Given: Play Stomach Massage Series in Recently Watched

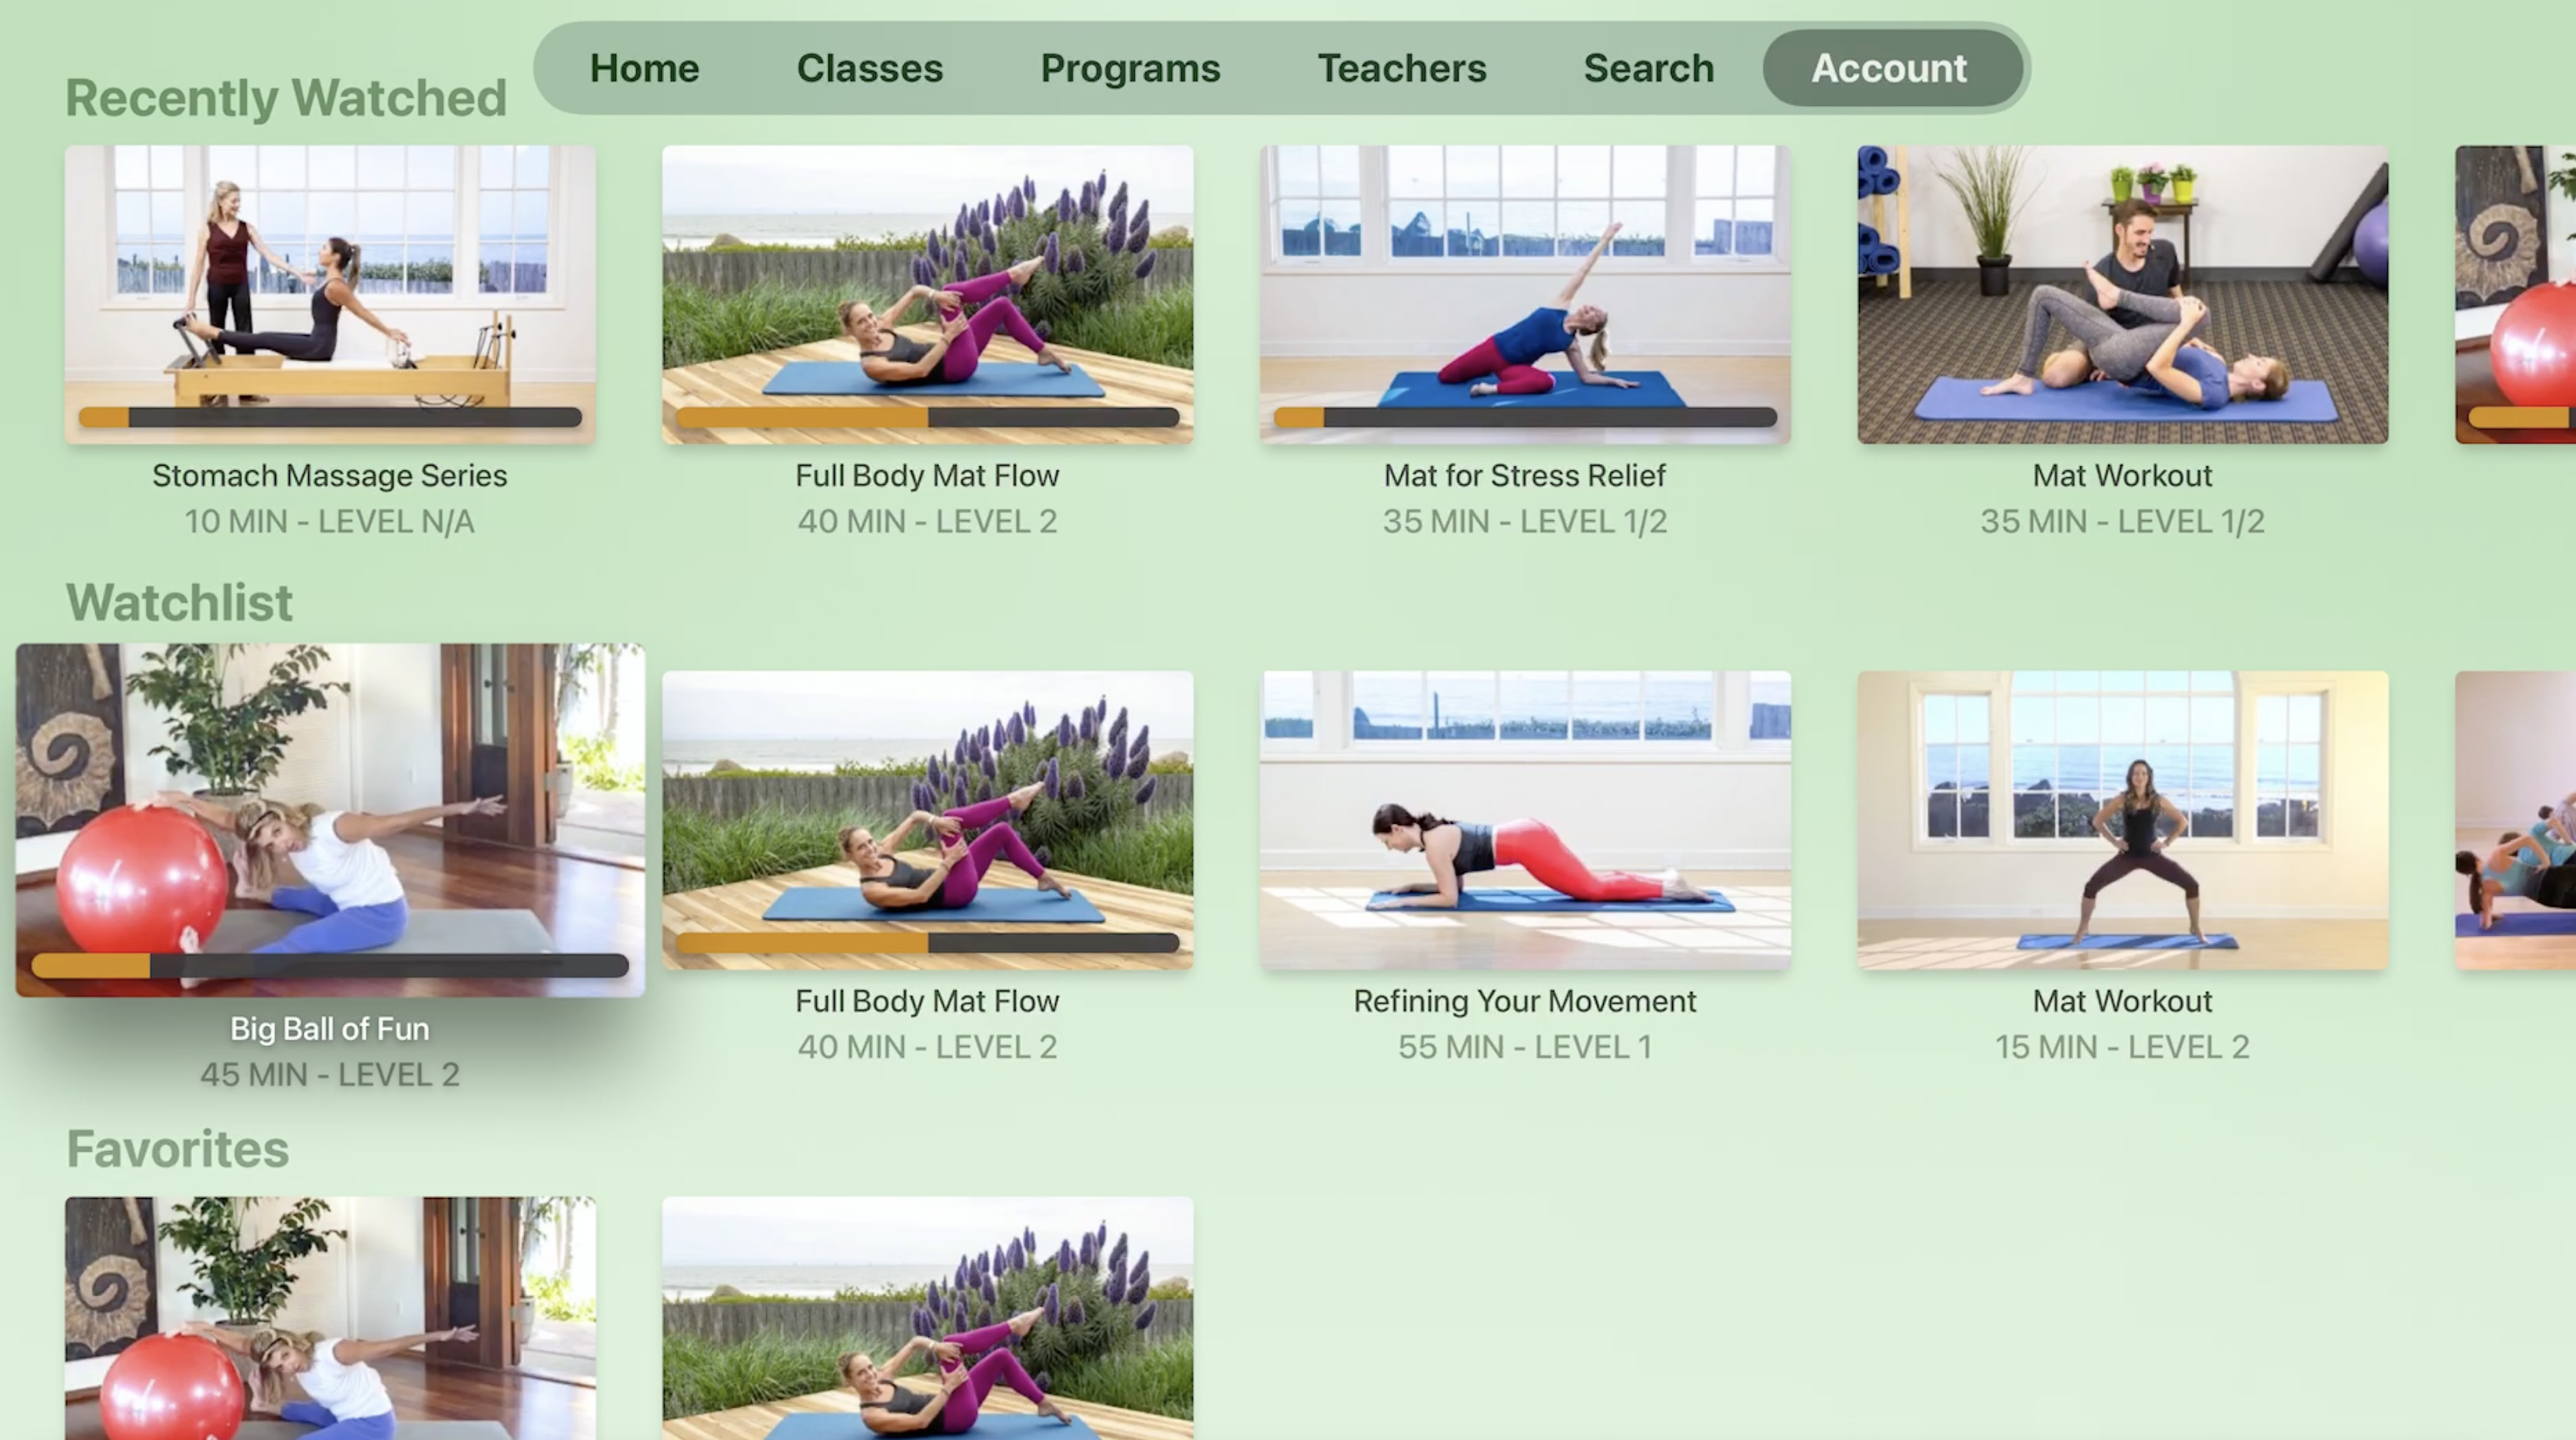Looking at the screenshot, I should pos(330,294).
